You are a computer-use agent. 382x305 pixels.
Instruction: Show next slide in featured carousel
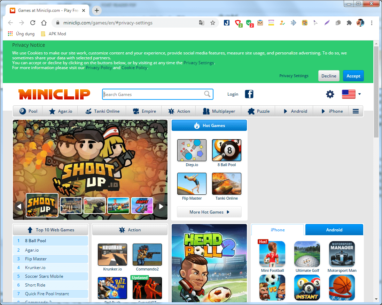161,207
